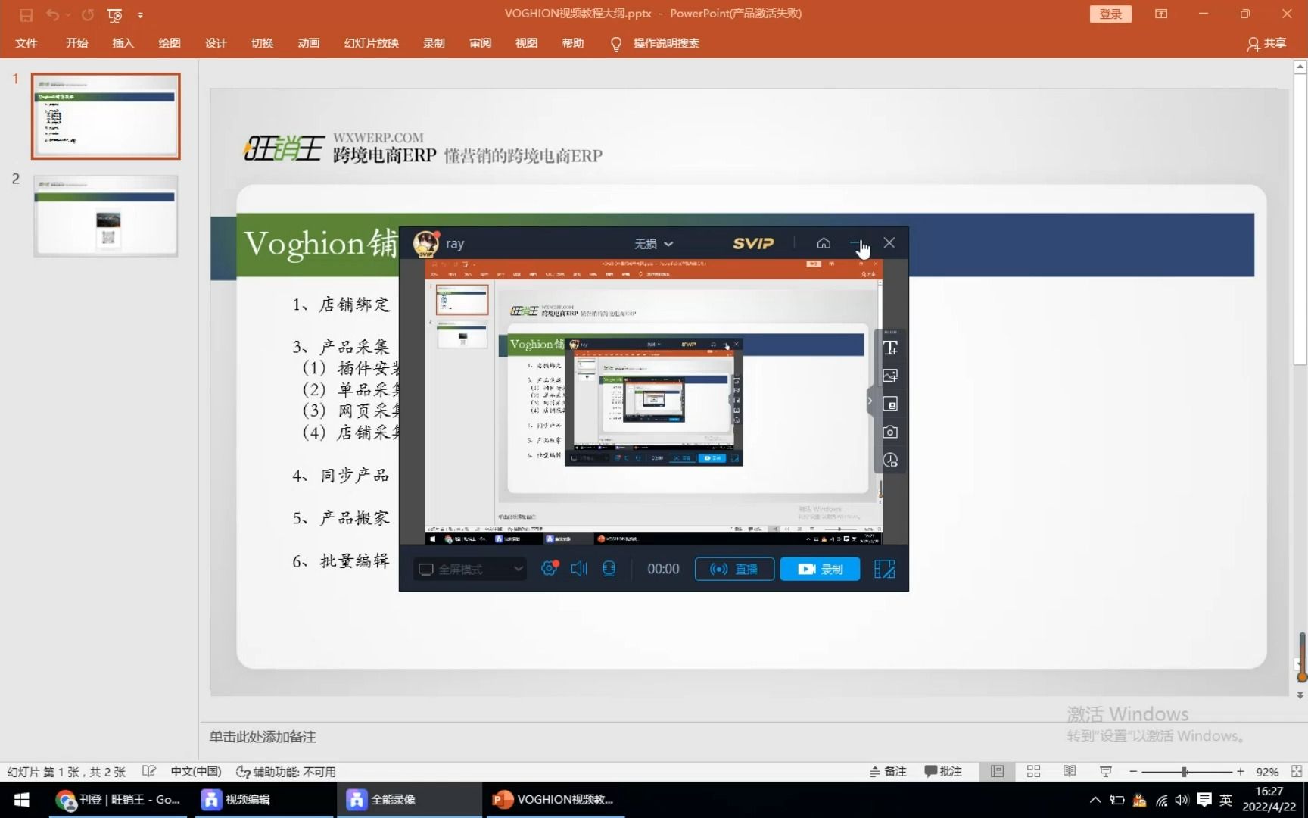Select slide 1 thumbnail

click(x=106, y=116)
